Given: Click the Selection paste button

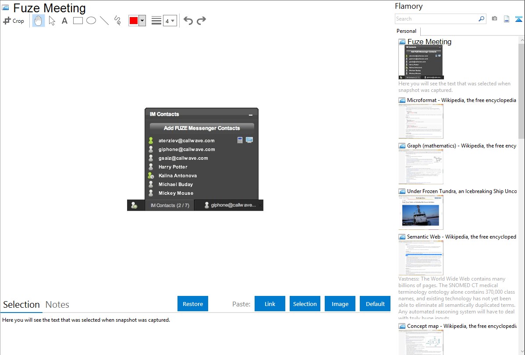Looking at the screenshot, I should pos(305,304).
